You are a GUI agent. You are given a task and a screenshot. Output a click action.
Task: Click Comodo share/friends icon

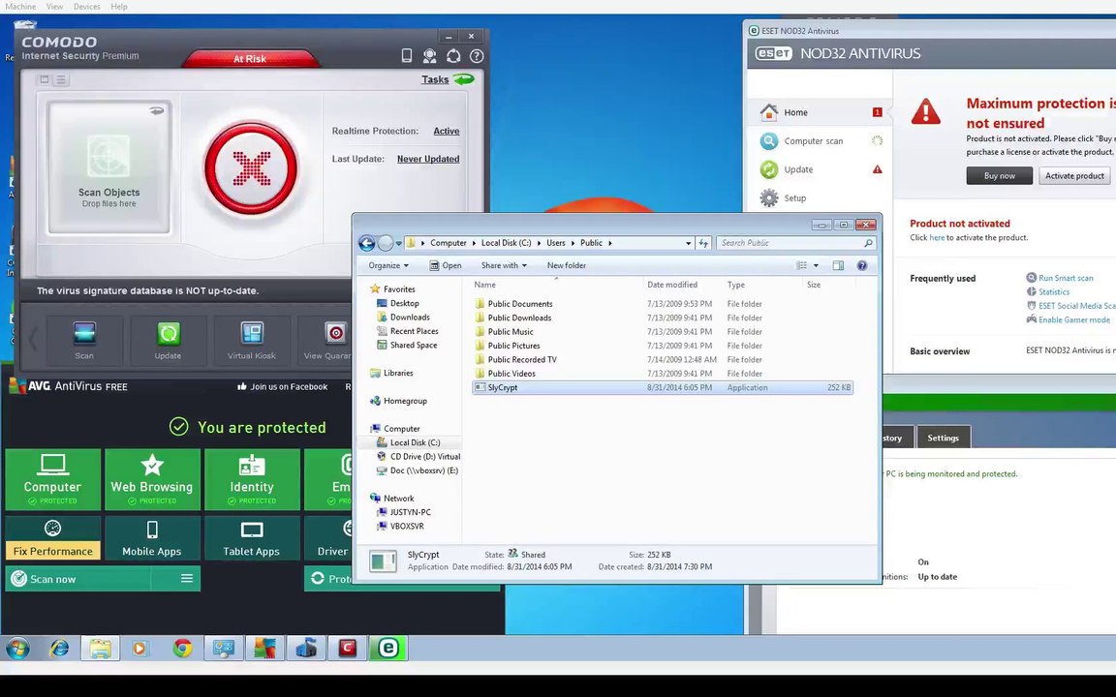pyautogui.click(x=430, y=55)
